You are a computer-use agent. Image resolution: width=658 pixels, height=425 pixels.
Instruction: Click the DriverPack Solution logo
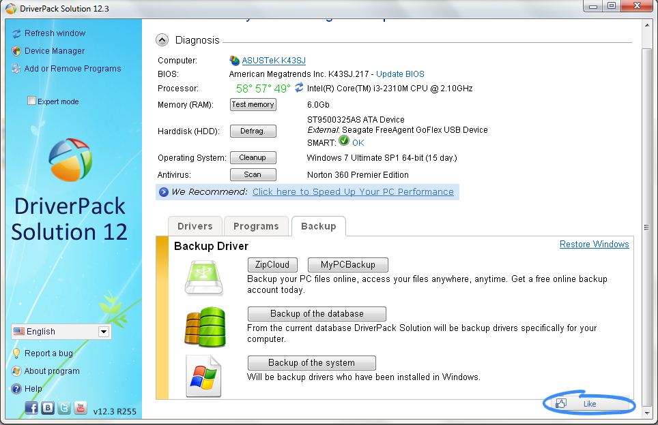[x=70, y=160]
